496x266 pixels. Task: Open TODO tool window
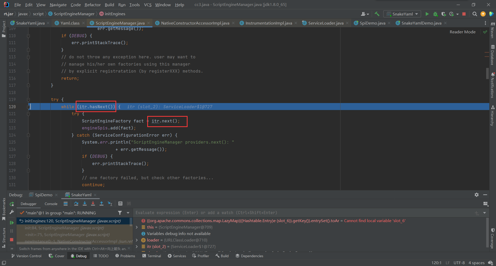click(101, 256)
